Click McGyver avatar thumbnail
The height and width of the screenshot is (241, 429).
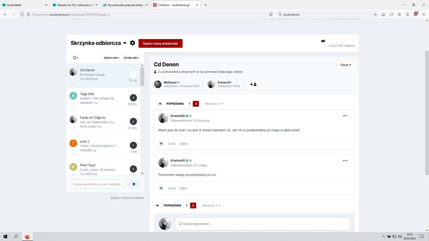click(158, 84)
